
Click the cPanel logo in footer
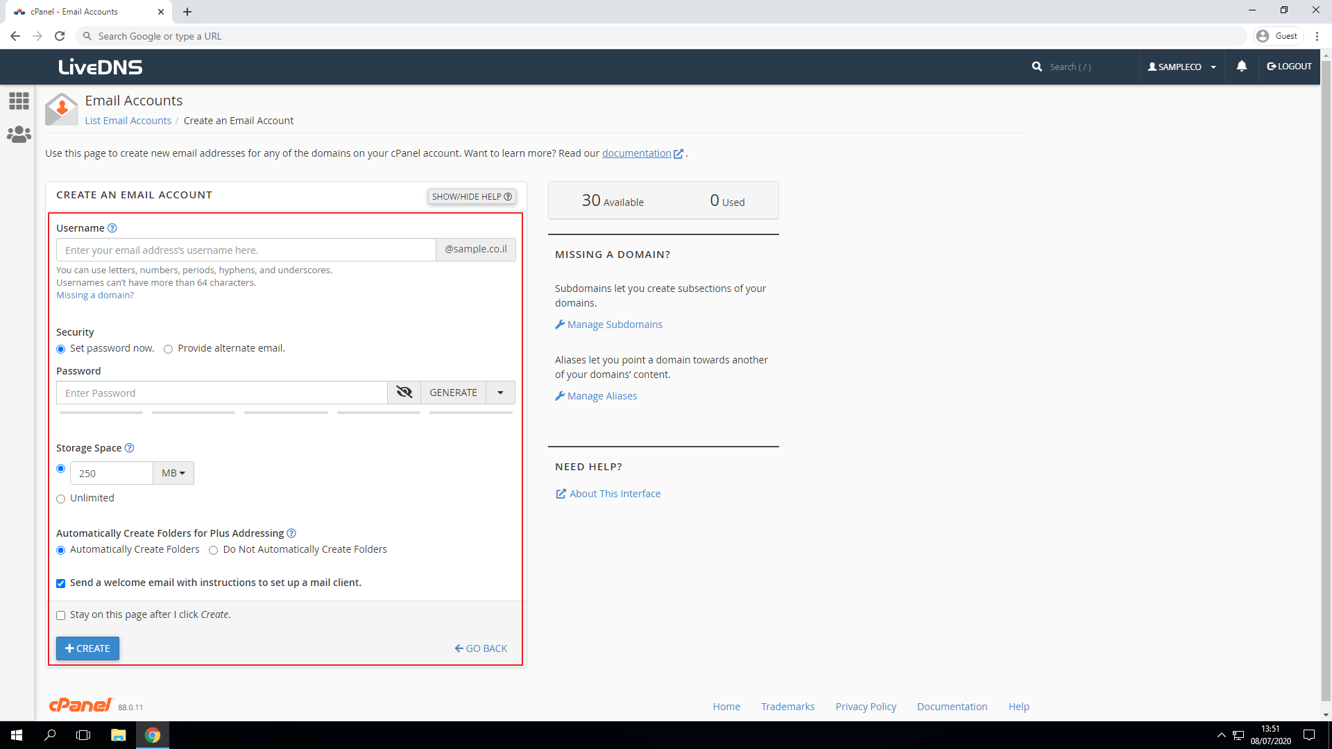click(80, 705)
